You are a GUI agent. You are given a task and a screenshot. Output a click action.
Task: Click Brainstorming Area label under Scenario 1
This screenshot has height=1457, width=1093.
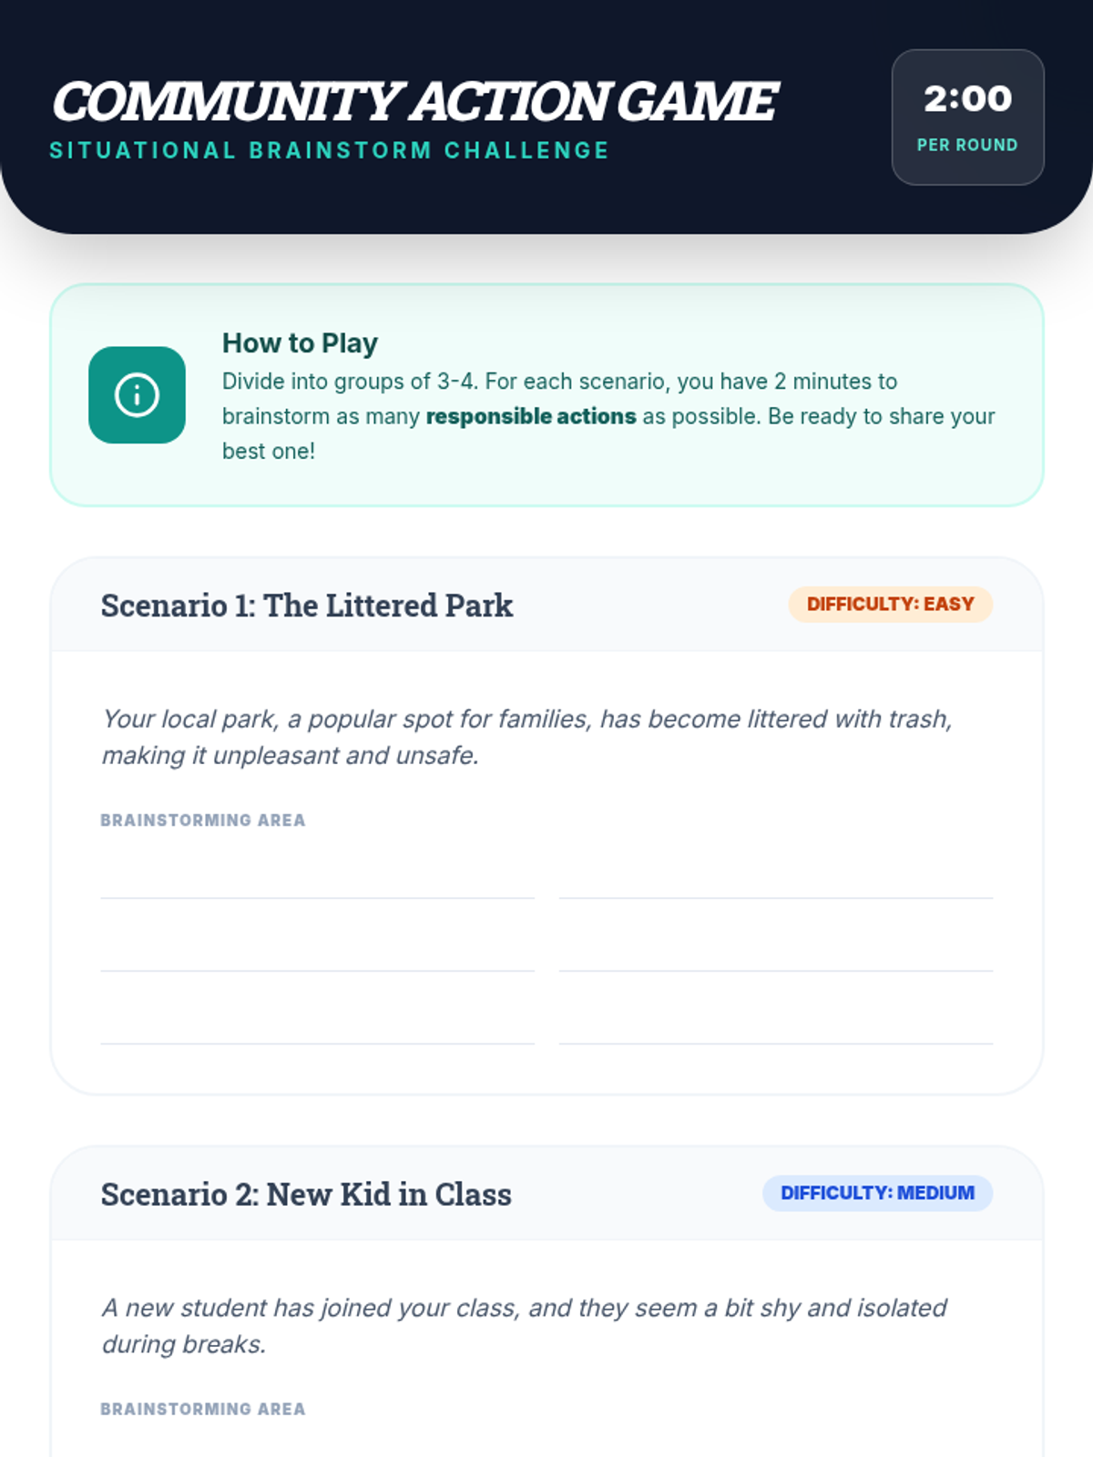pyautogui.click(x=203, y=820)
